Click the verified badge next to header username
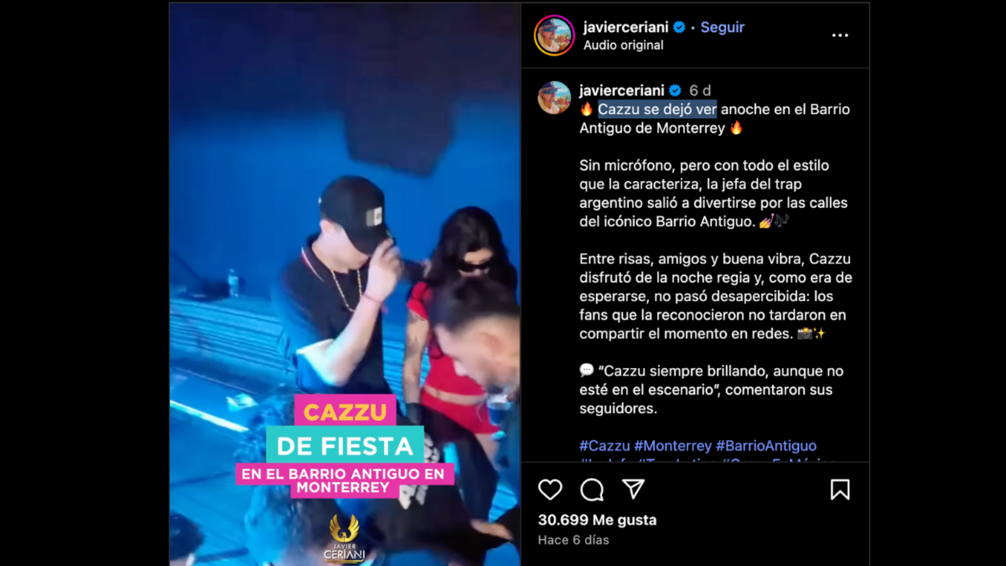The image size is (1006, 566). click(679, 27)
